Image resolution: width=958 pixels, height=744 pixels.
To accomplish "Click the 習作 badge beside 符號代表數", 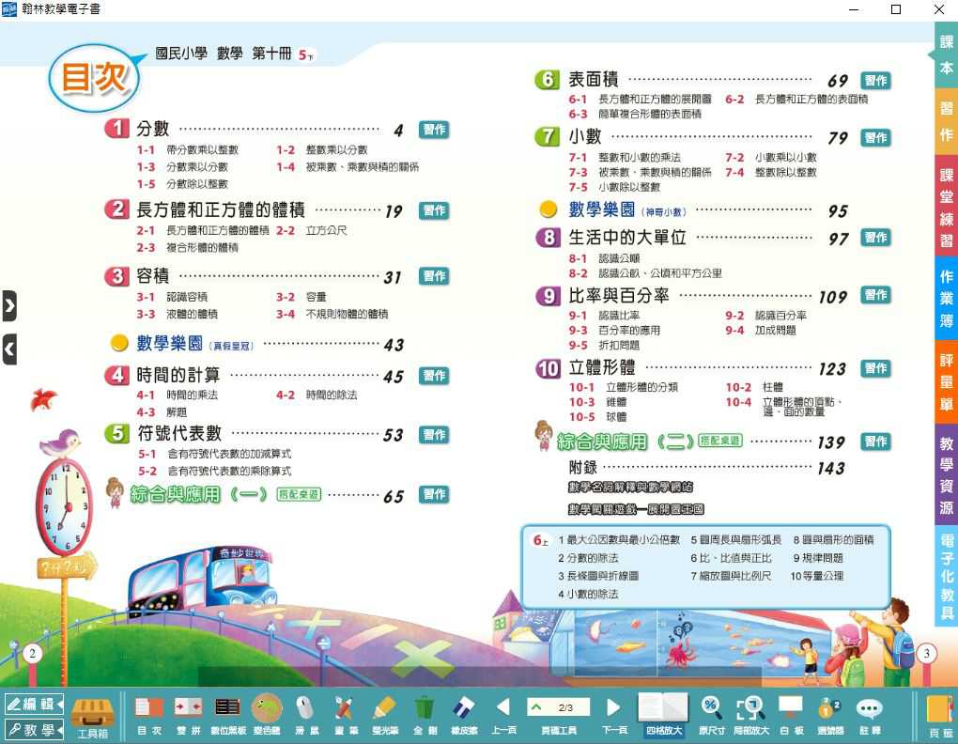I will point(435,434).
